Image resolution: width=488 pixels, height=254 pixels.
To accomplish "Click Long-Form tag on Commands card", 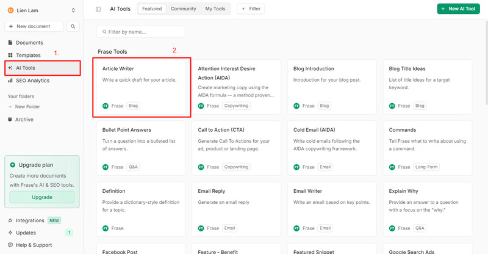I will (426, 167).
